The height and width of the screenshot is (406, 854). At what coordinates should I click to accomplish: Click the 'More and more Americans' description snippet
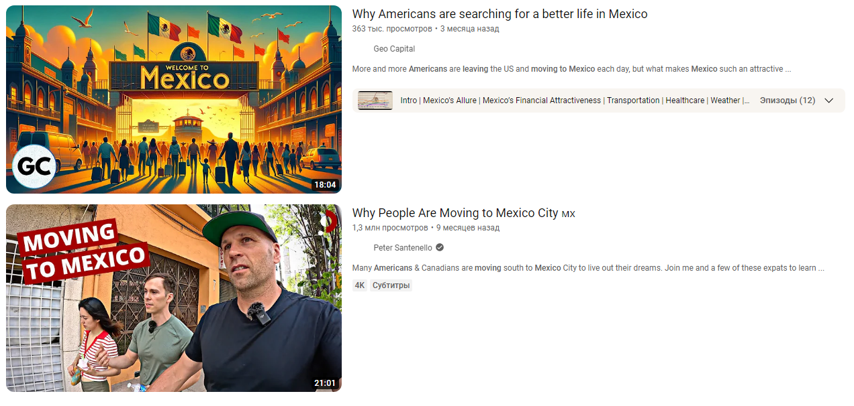pyautogui.click(x=571, y=69)
